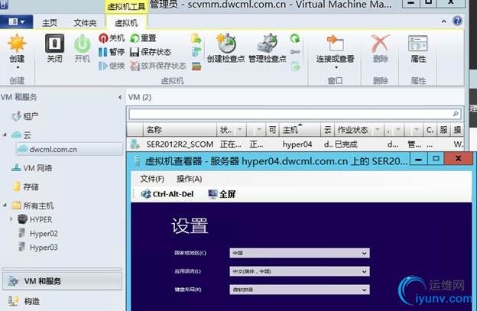The image size is (477, 311).
Task: Click 全屏 full screen in VM viewer
Action: tap(222, 194)
